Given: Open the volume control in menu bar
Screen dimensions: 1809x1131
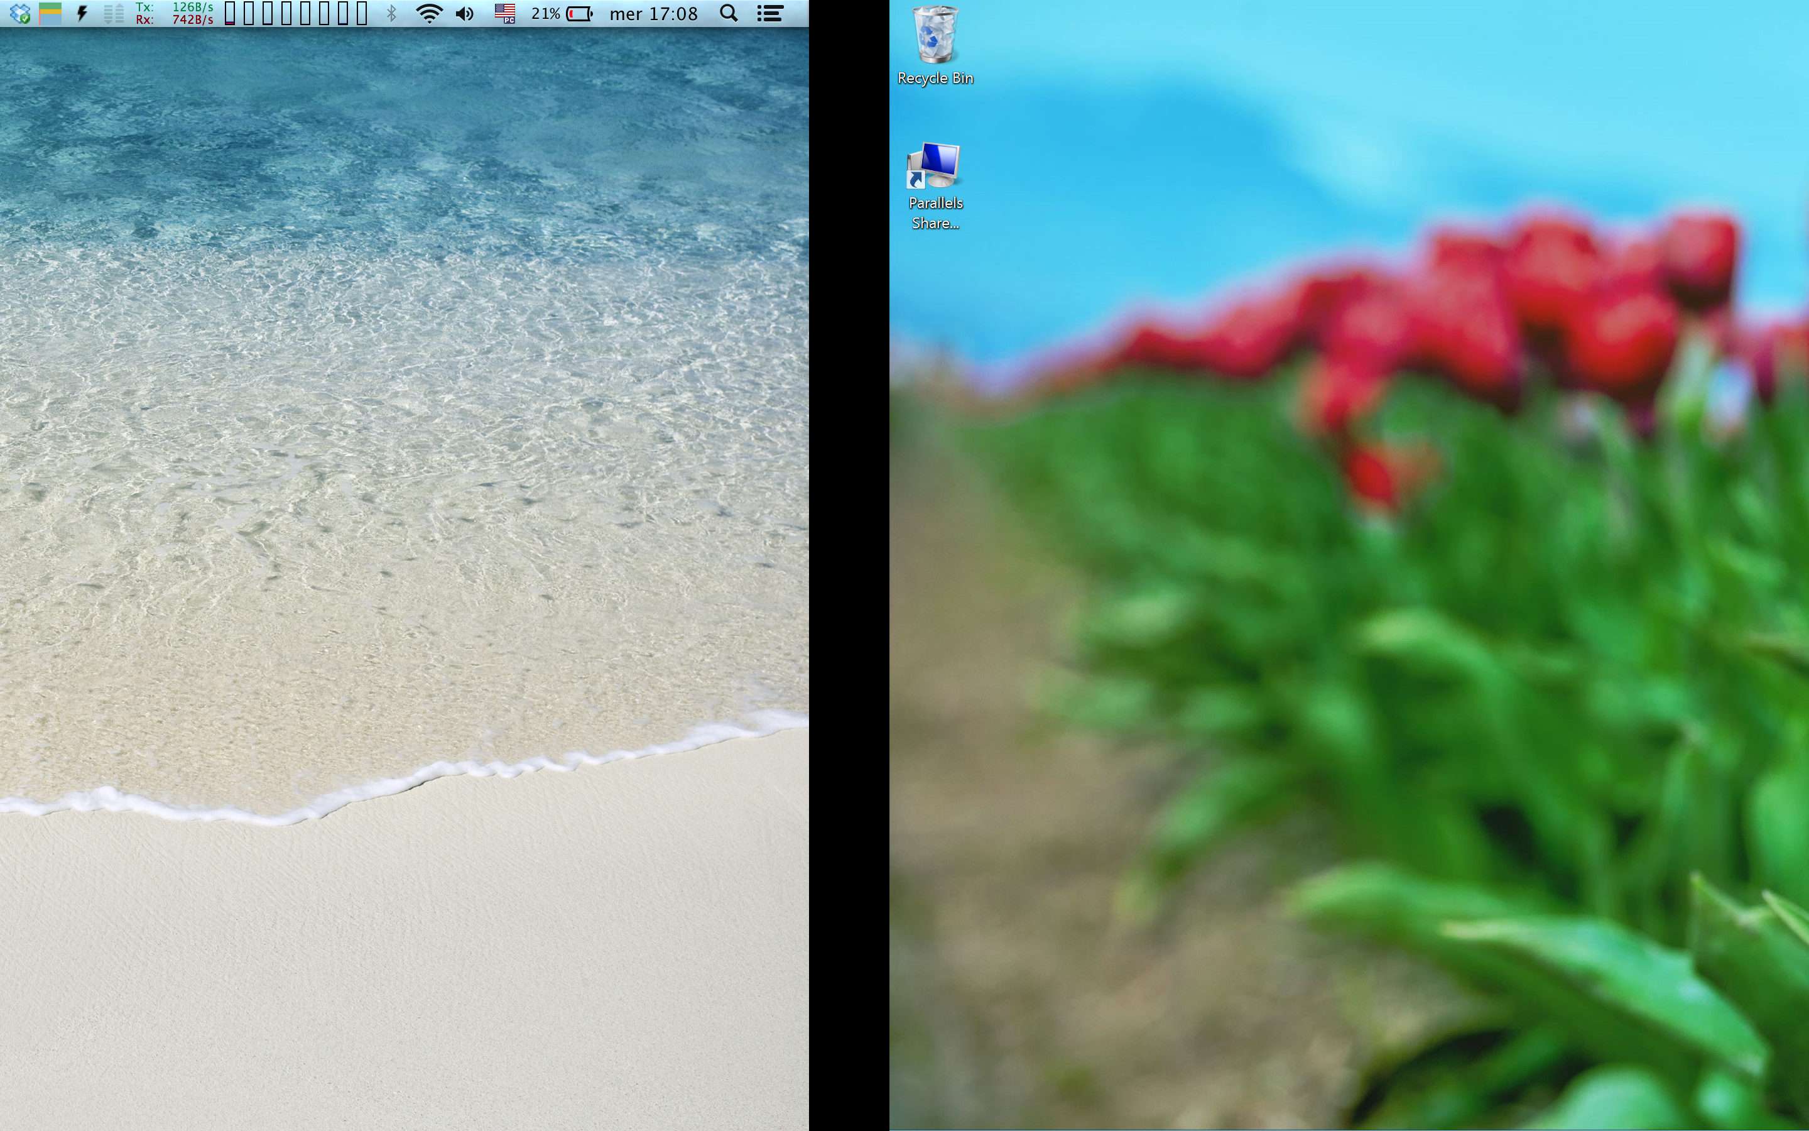Looking at the screenshot, I should (464, 13).
